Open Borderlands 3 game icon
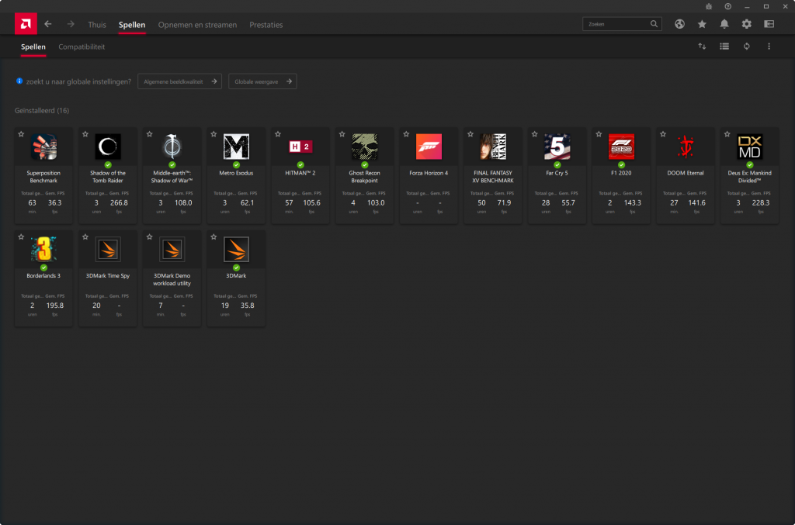Screen dimensions: 795x525 (x=43, y=250)
